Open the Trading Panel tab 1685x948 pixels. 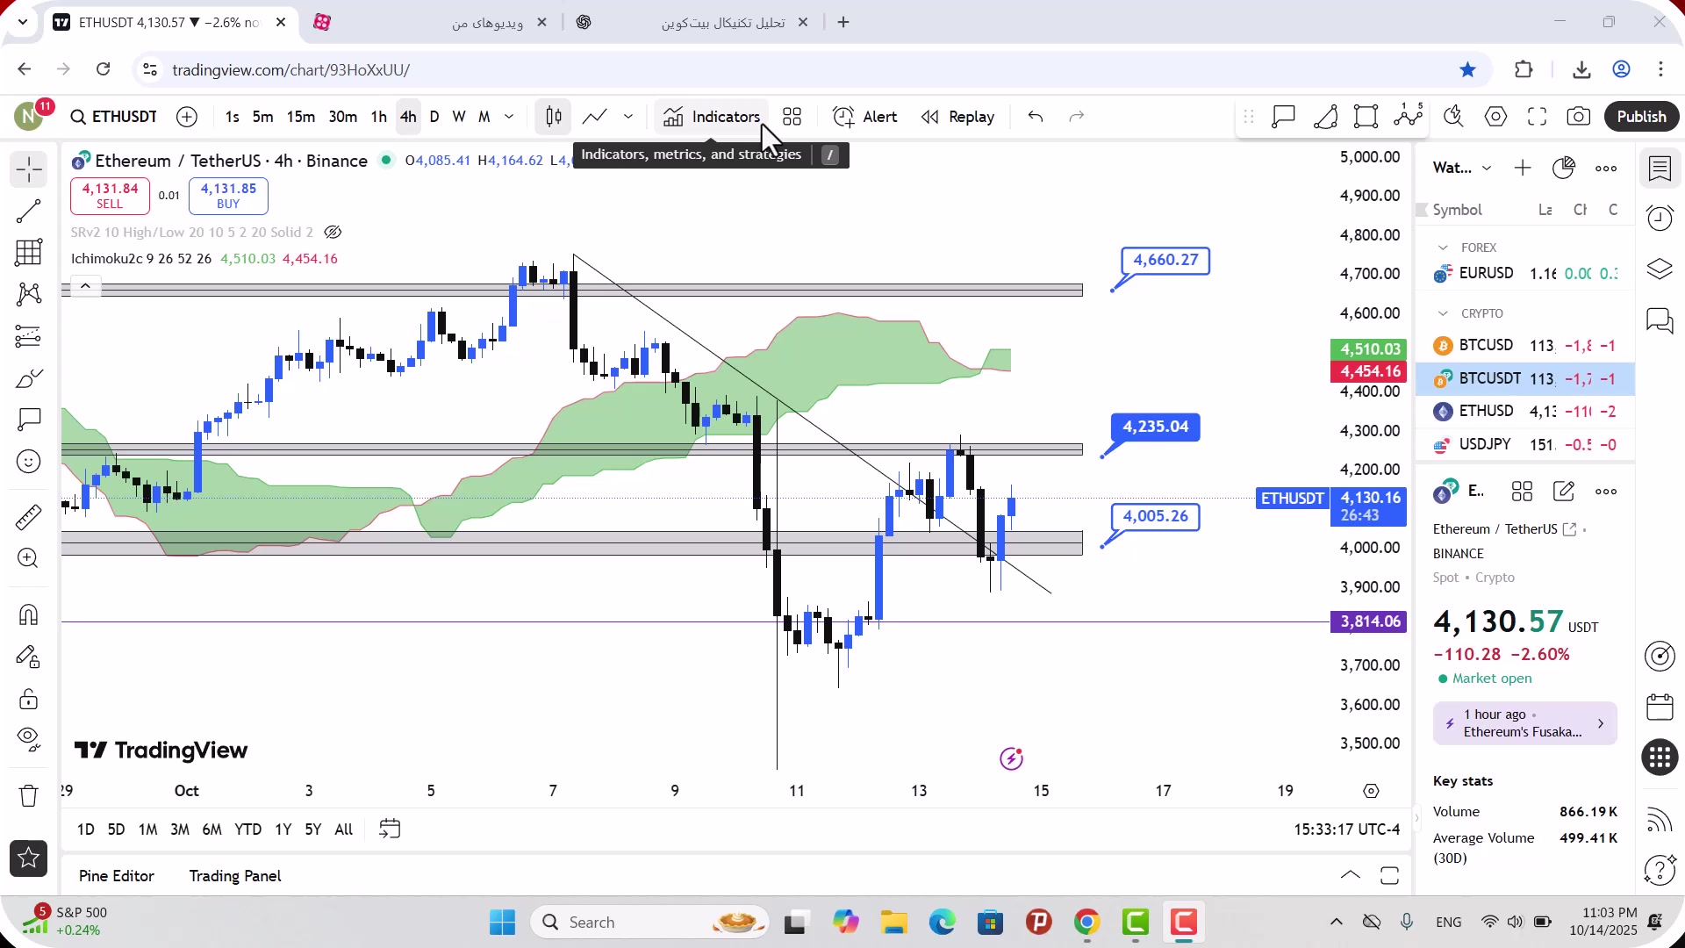click(235, 876)
